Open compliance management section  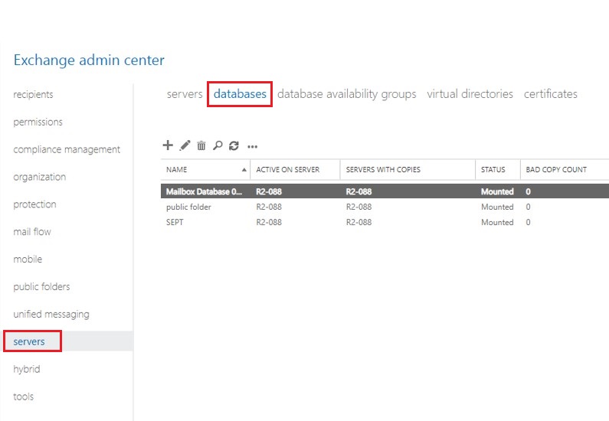[x=67, y=149]
